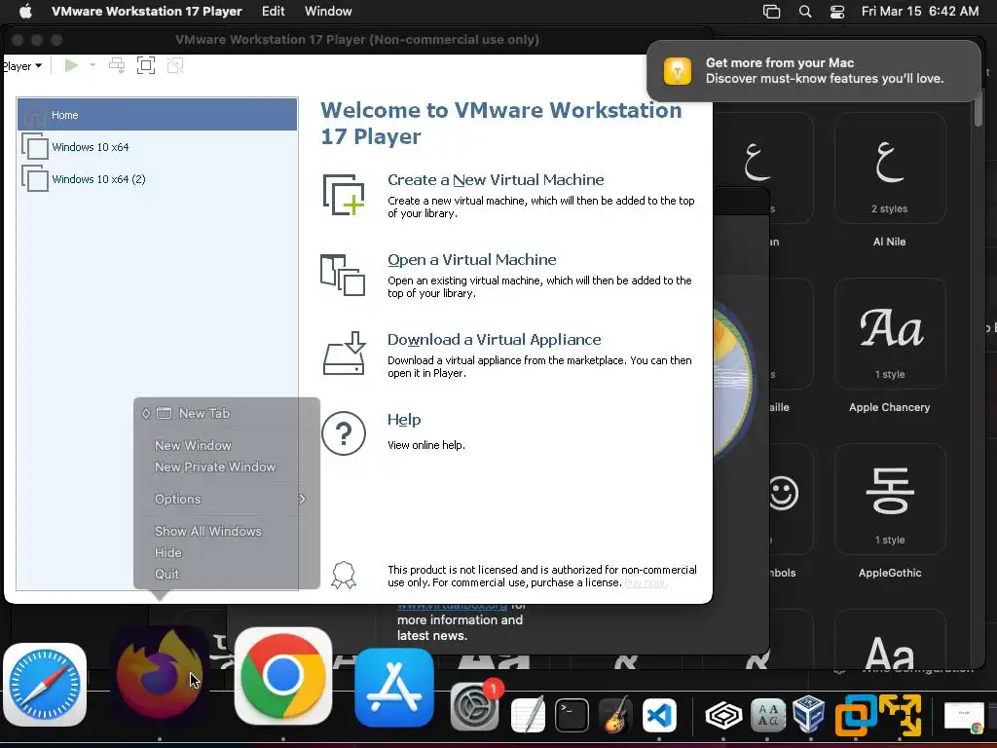Click the Help link
Screen dimensions: 997x748
tap(404, 420)
